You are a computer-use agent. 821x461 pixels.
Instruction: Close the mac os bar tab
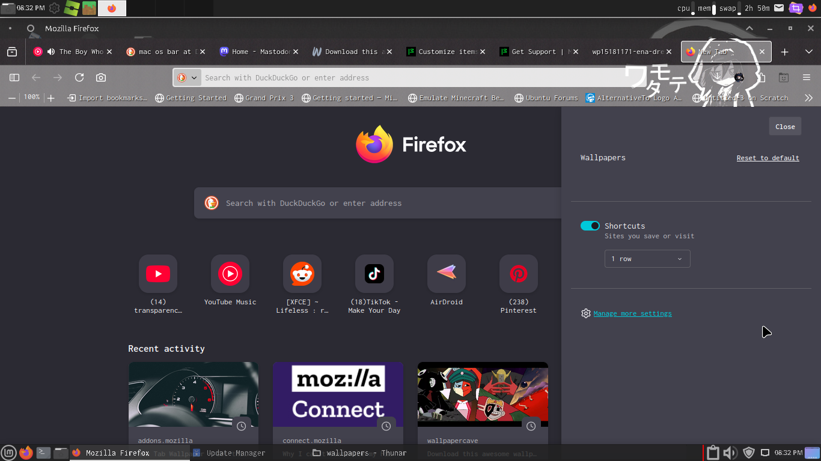tap(203, 52)
